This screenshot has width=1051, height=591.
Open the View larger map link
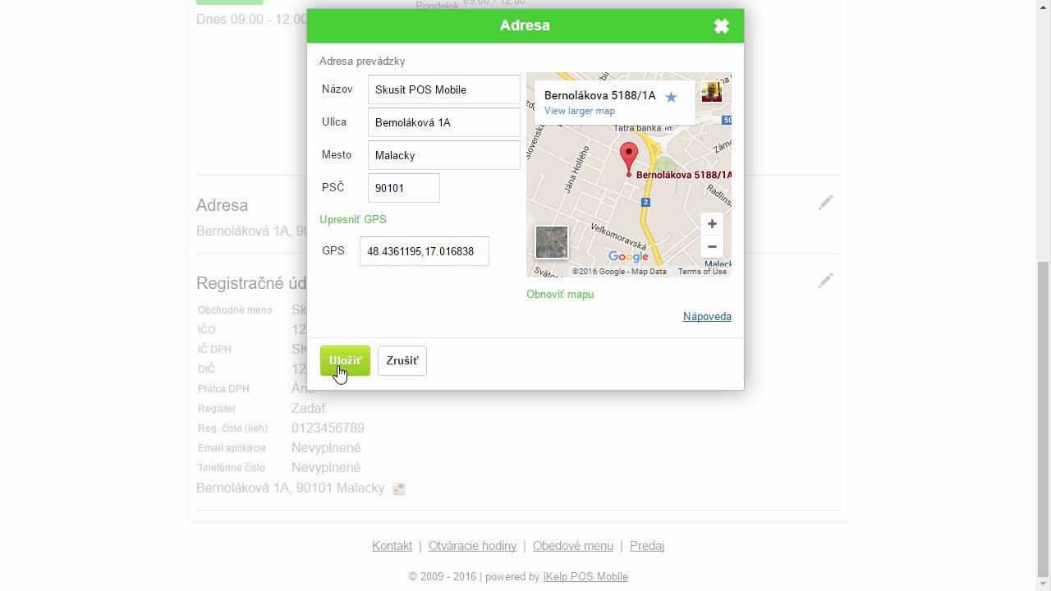coord(580,111)
